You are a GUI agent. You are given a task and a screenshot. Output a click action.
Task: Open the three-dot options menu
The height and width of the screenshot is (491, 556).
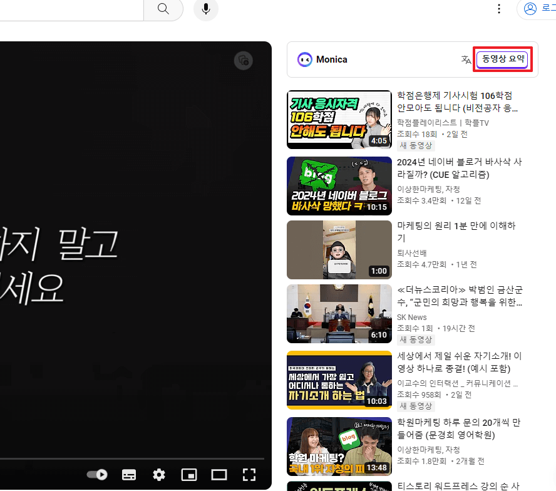[x=499, y=9]
